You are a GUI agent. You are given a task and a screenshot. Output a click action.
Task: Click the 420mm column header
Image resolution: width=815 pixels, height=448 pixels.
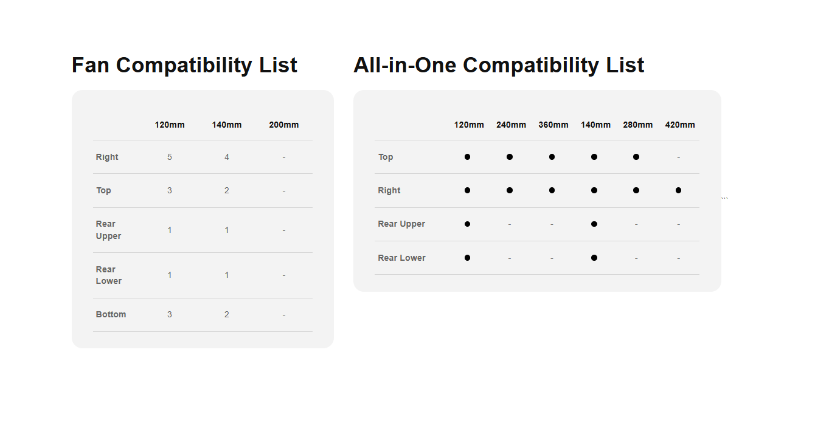(x=680, y=125)
